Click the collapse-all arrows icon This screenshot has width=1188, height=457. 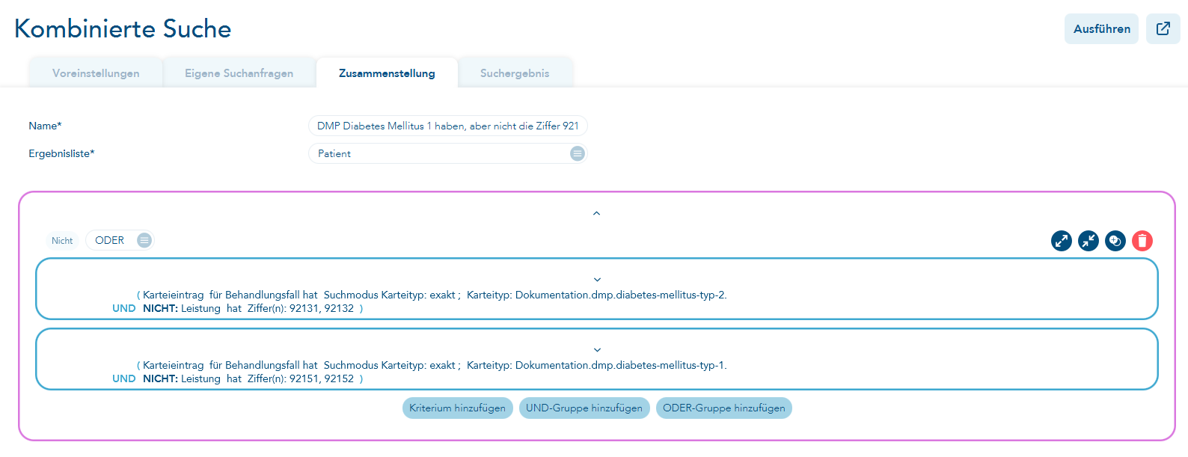point(1088,241)
